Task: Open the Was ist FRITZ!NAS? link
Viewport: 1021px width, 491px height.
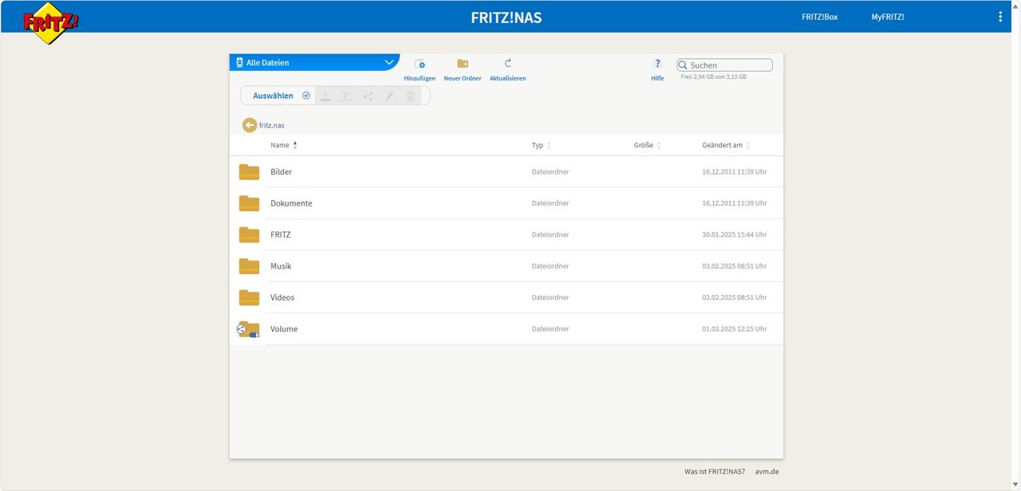Action: coord(715,472)
